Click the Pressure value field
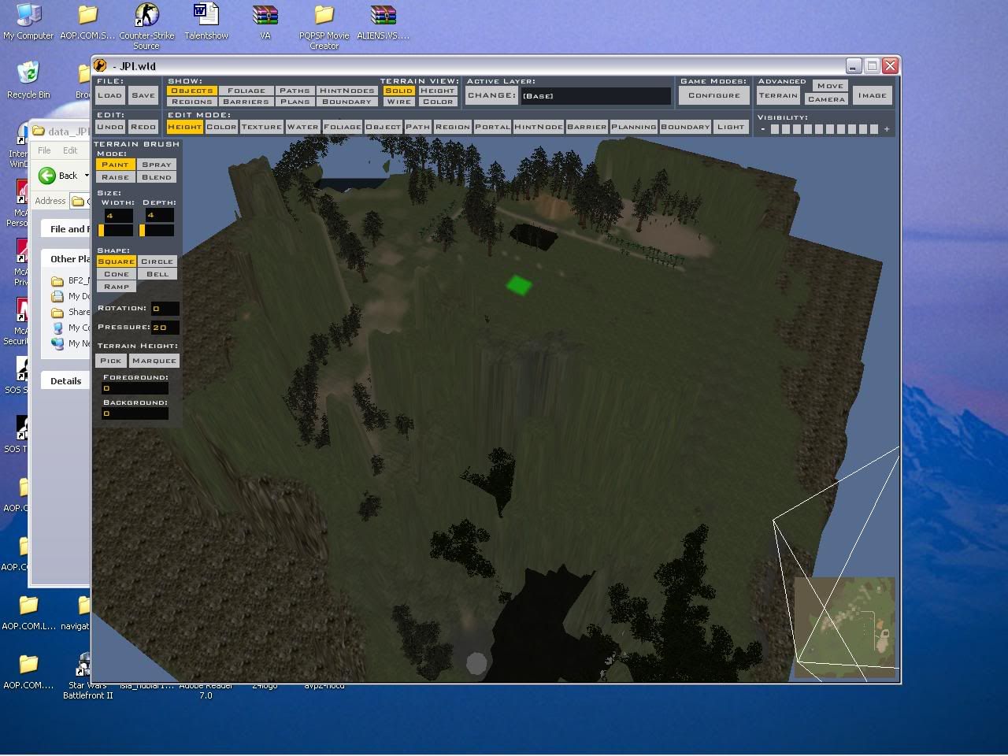 (165, 327)
